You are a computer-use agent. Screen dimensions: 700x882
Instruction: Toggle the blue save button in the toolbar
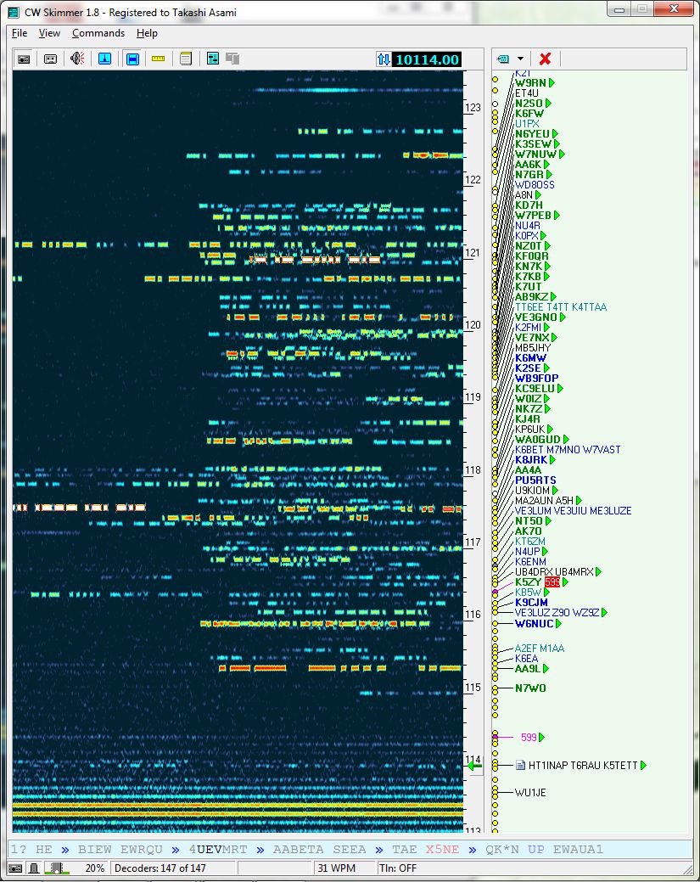[x=132, y=59]
